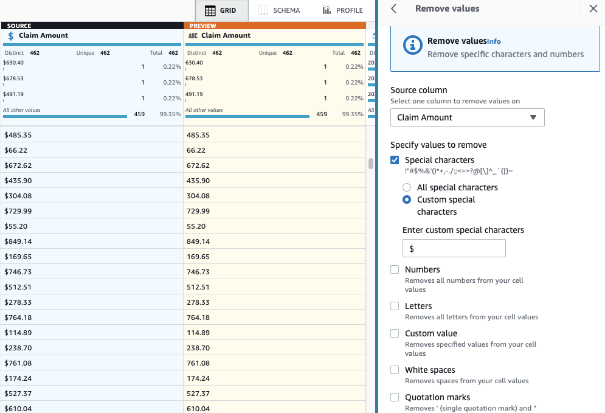
Task: Click the source cell $278.33
Action: tap(92, 302)
